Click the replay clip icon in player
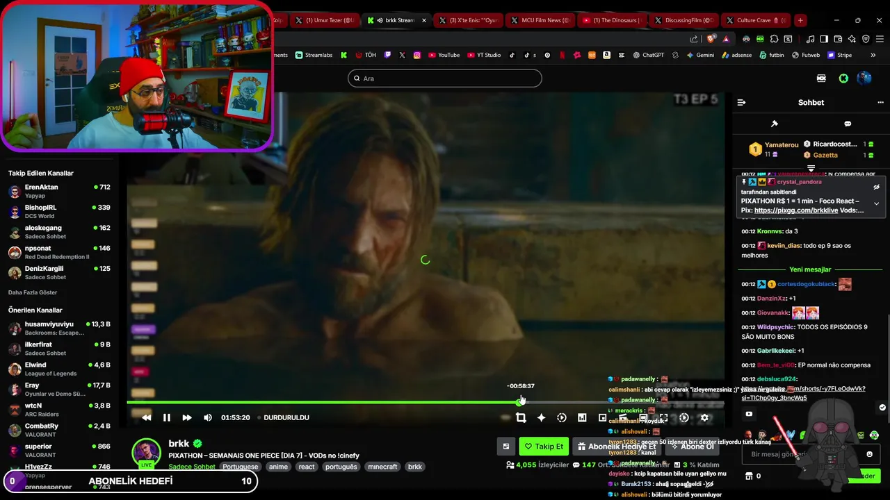Viewport: 890px width, 500px height. point(562,417)
